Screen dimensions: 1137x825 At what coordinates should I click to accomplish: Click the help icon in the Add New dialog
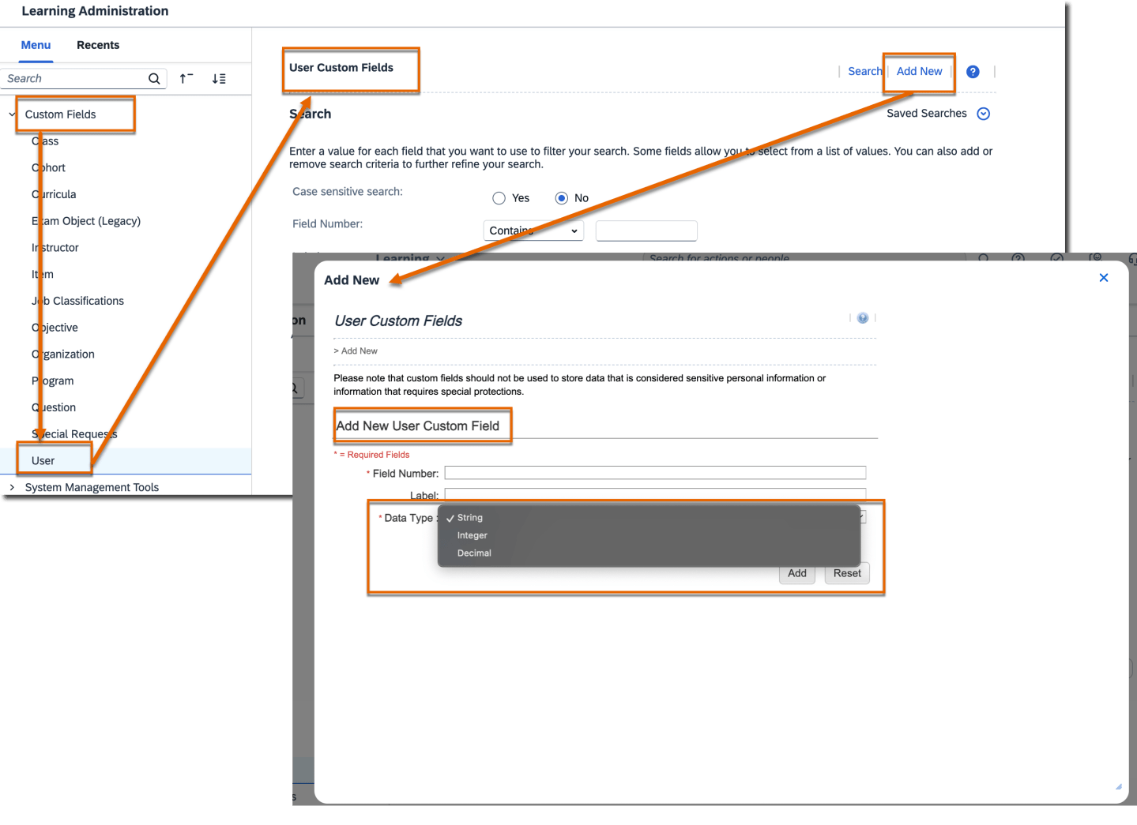[x=862, y=318]
